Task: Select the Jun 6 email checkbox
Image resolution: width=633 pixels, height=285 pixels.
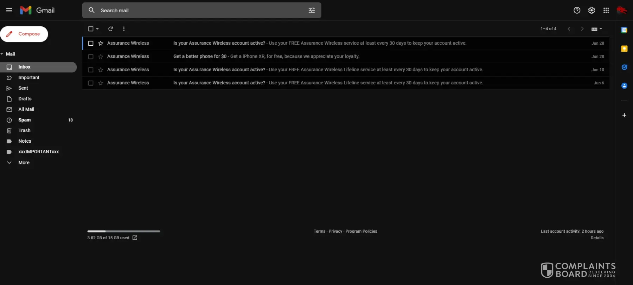Action: pyautogui.click(x=91, y=83)
